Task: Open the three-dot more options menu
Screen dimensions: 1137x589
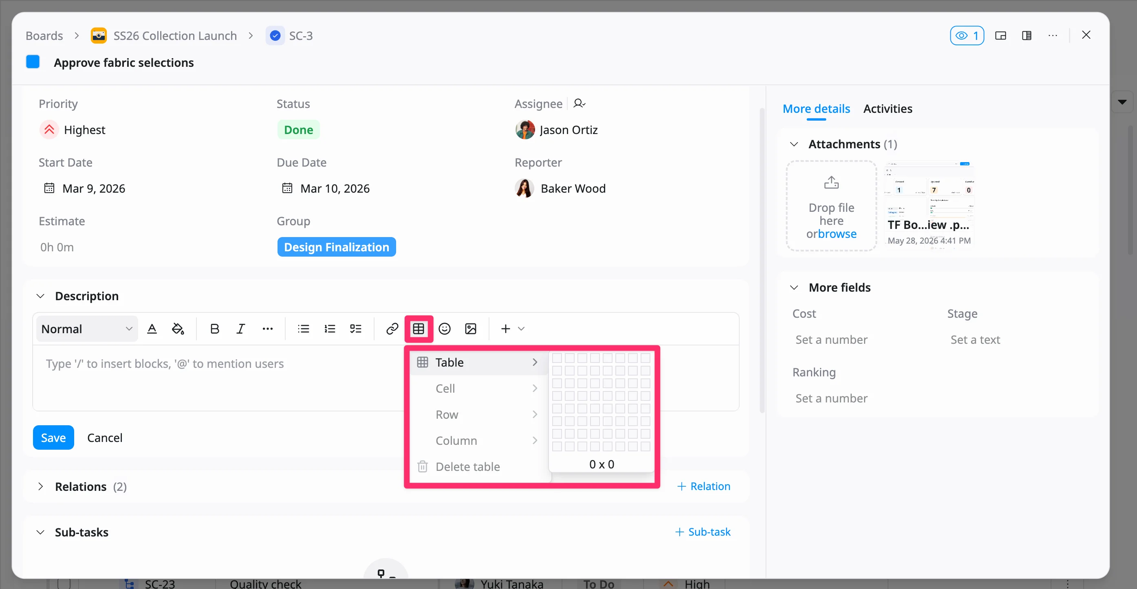Action: pyautogui.click(x=1053, y=35)
